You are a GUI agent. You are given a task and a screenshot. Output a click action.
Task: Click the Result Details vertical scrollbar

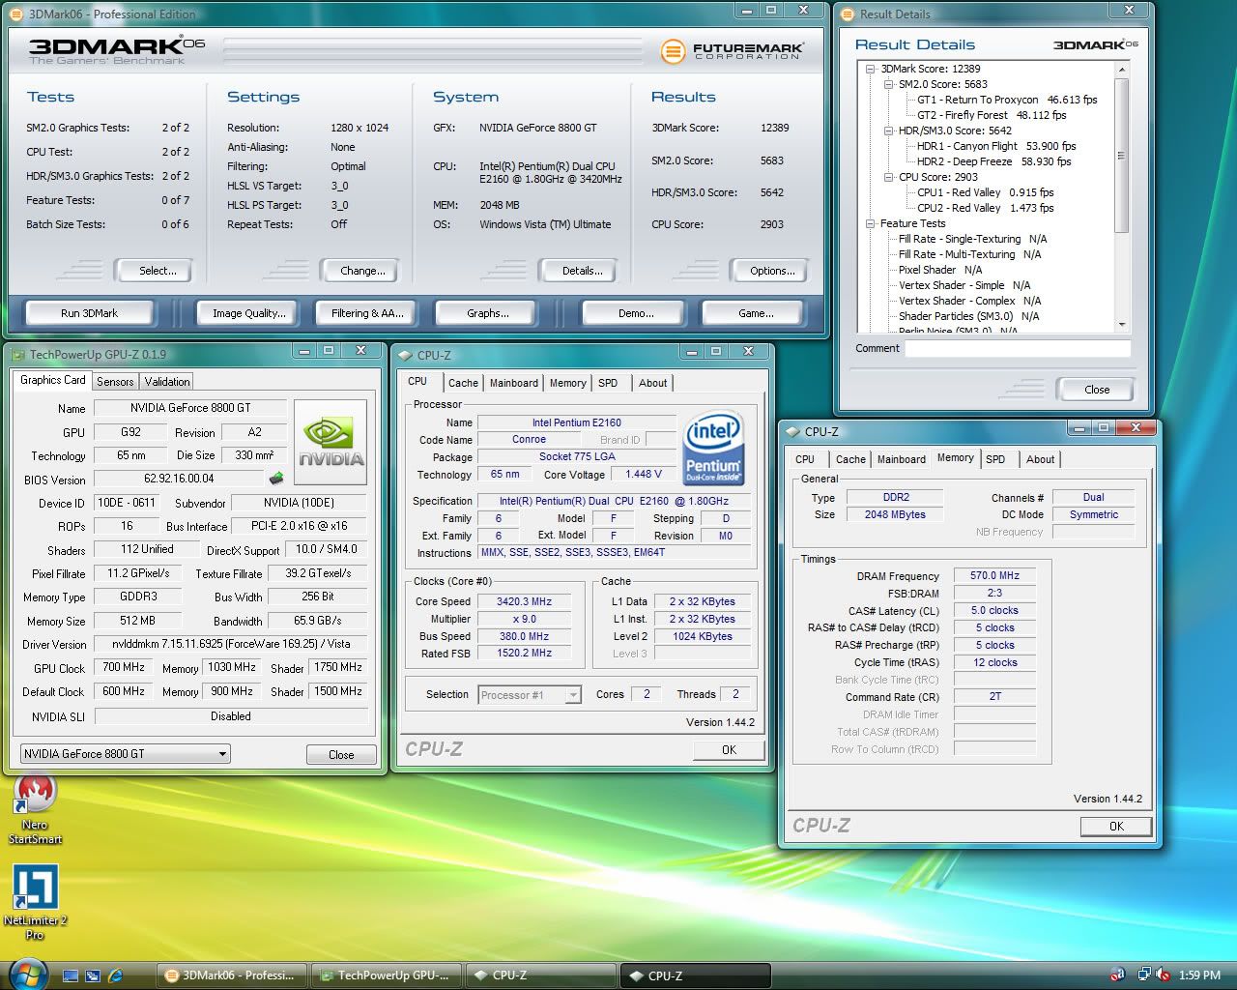1121,155
